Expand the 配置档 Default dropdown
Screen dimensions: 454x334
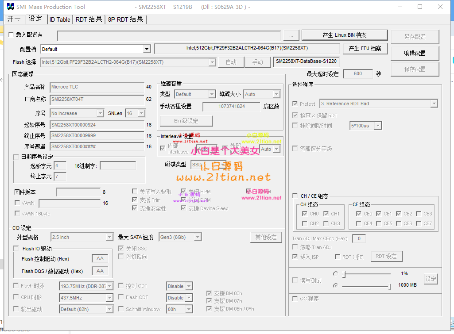tap(147, 49)
